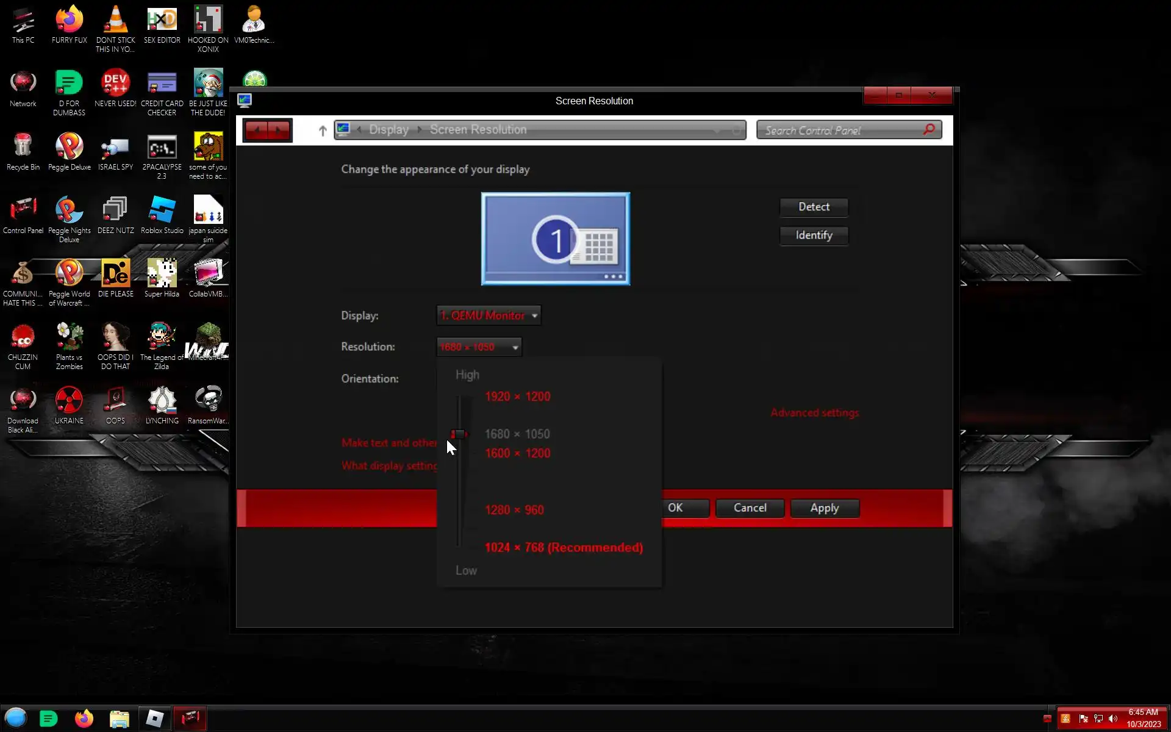Select the monitor 1 preview thumbnail
Viewport: 1171px width, 732px height.
click(555, 239)
